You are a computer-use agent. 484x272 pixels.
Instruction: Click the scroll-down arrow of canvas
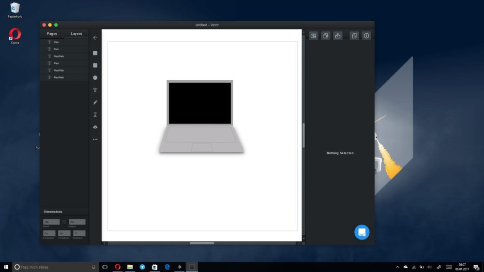point(303,239)
